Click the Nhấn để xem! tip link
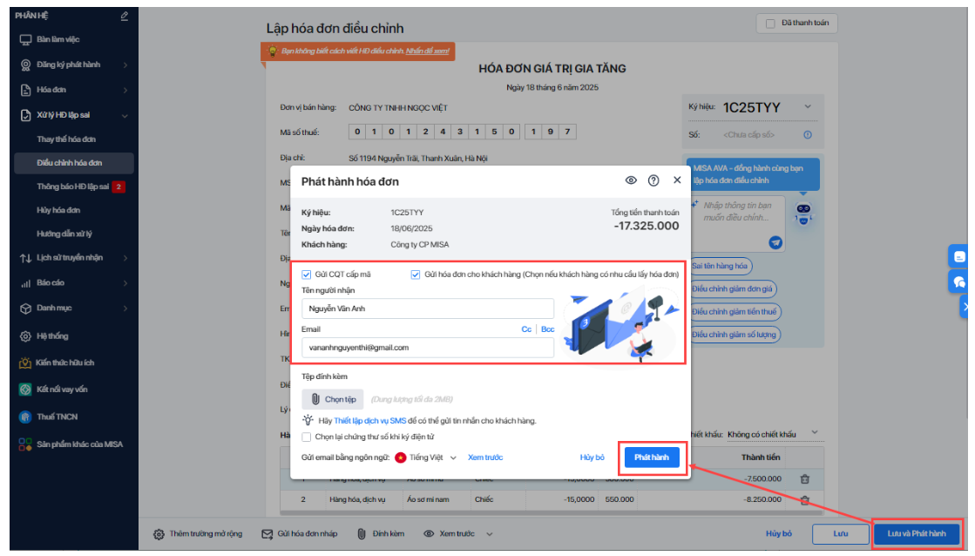The width and height of the screenshot is (975, 556). click(428, 51)
